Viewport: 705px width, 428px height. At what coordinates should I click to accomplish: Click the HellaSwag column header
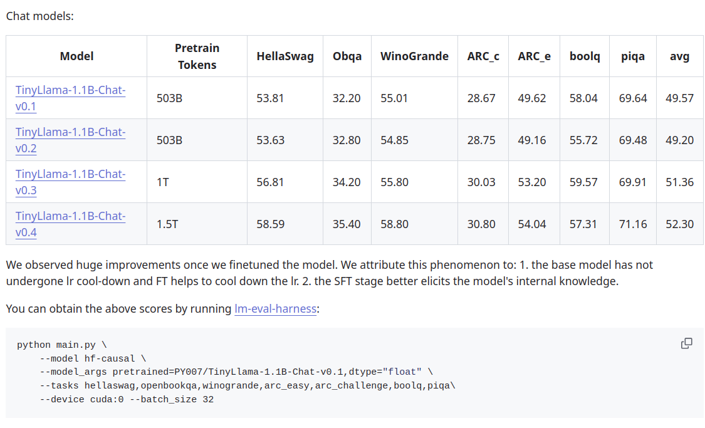pos(285,56)
